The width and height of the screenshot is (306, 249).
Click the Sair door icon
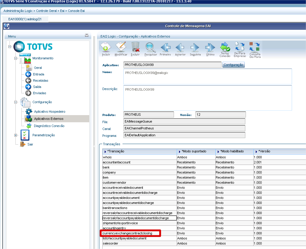[23, 144]
